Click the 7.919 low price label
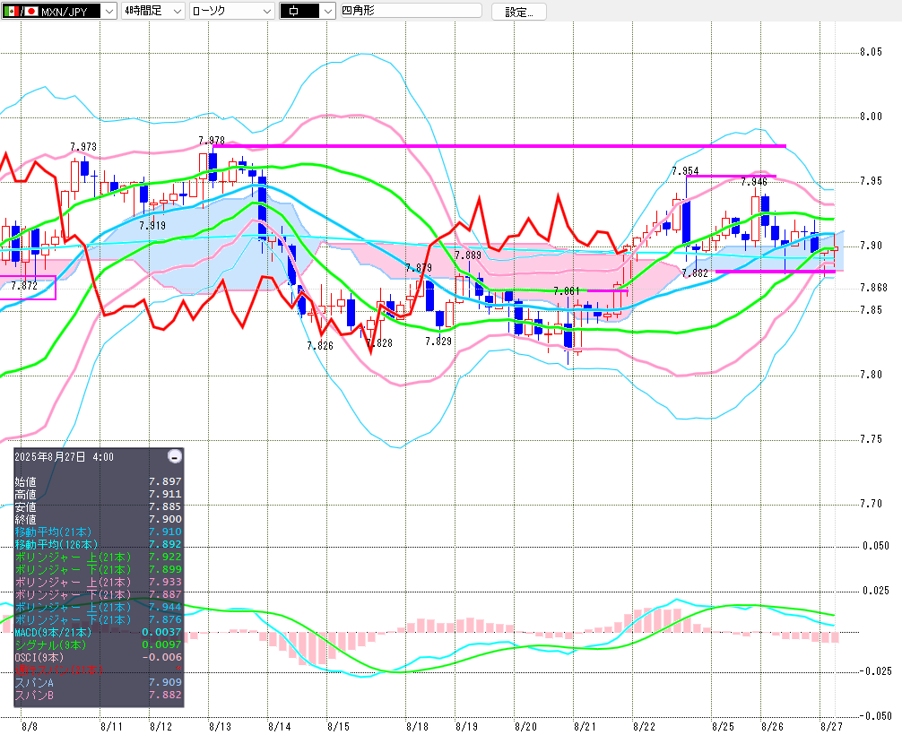This screenshot has height=735, width=902. [152, 226]
